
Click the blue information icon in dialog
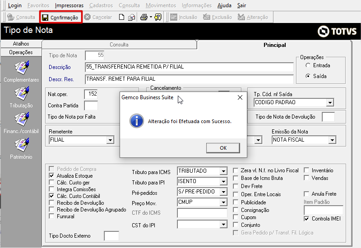tap(137, 121)
